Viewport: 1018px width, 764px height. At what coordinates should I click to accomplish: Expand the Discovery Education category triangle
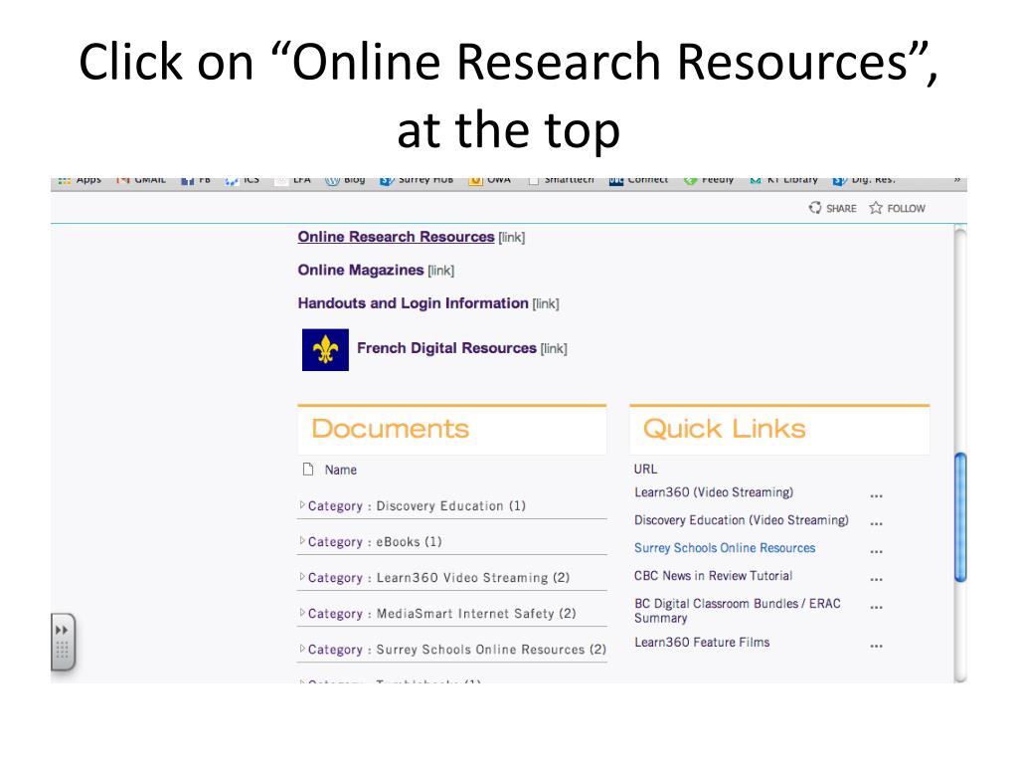302,504
